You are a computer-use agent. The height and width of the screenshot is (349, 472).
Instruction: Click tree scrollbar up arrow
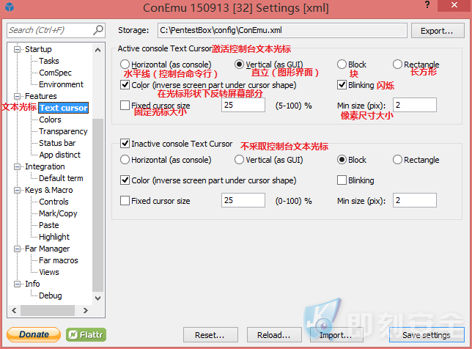[x=97, y=50]
